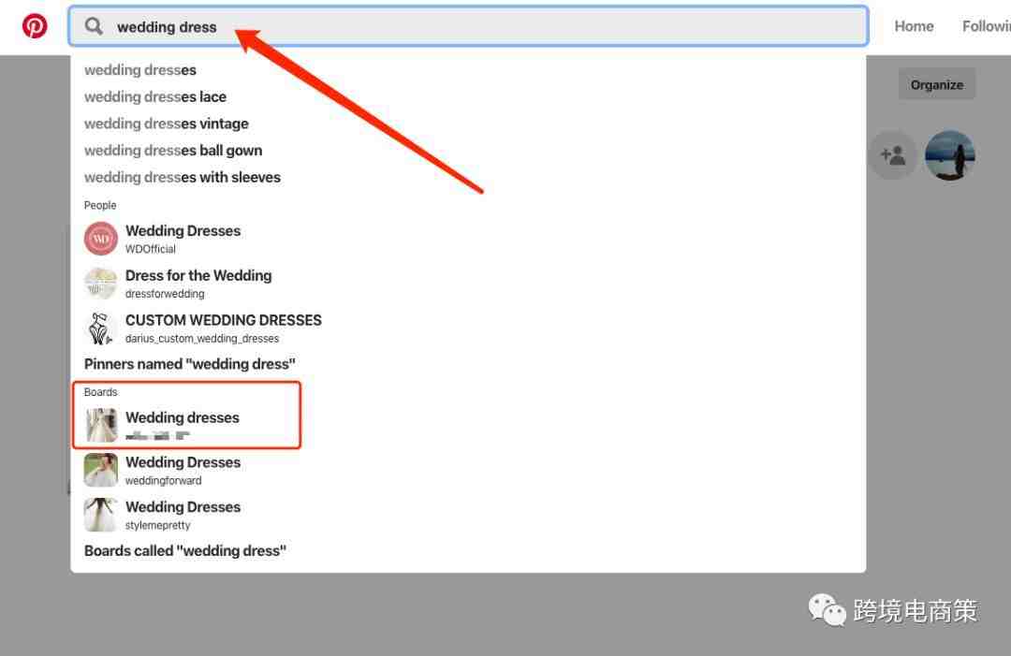Click Boards called "wedding dress" link

[x=185, y=551]
